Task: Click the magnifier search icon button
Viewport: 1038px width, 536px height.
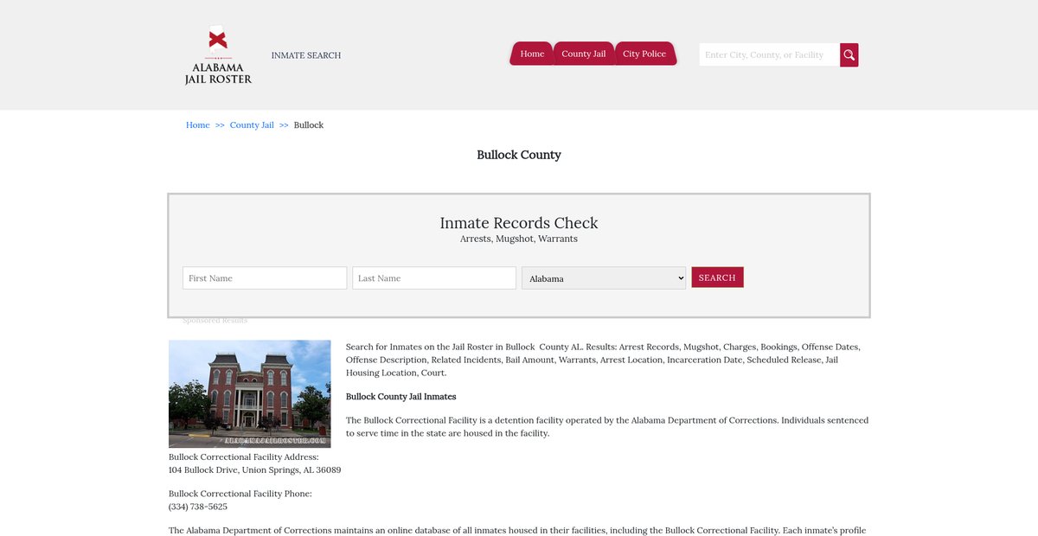Action: click(x=849, y=55)
